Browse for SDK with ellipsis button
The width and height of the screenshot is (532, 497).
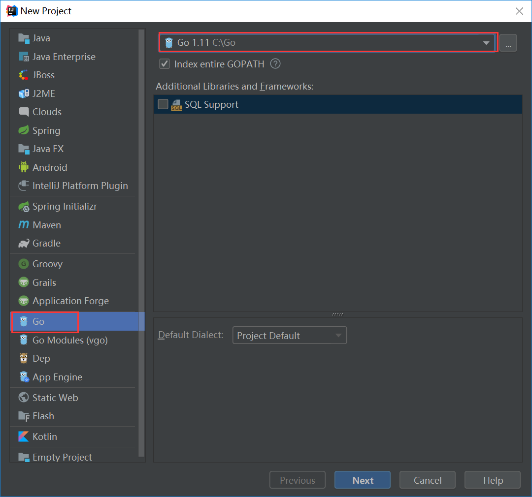pos(508,43)
